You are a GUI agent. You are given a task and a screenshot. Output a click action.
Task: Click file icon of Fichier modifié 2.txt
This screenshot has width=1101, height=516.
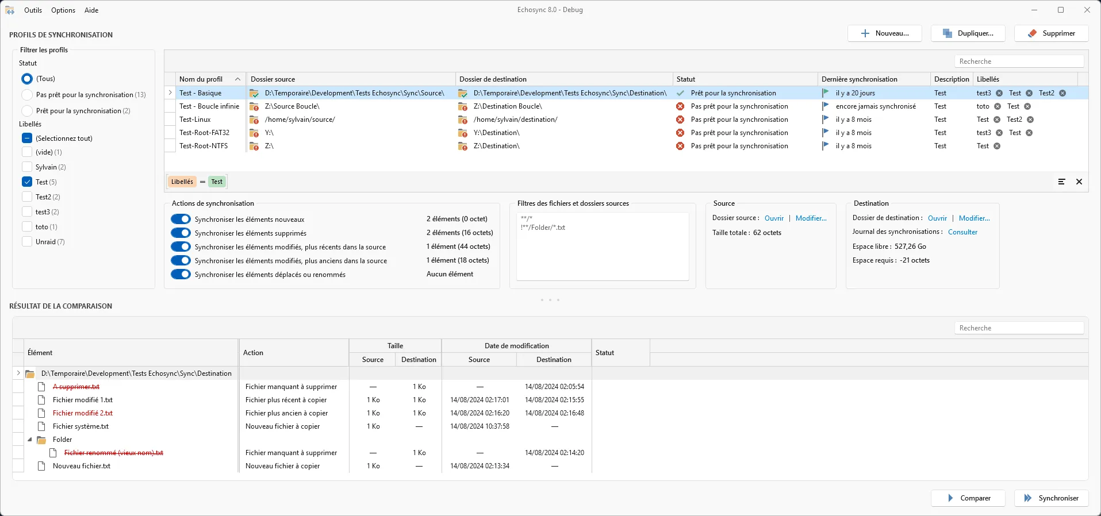[x=41, y=413]
